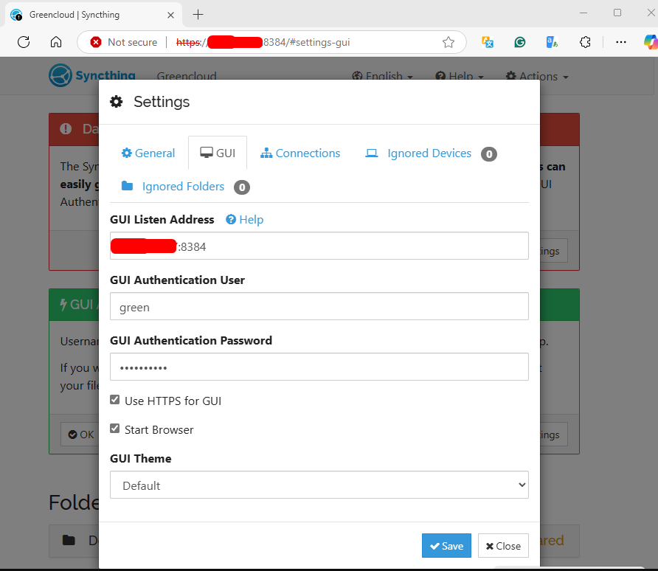Switch to the General settings tab
658x571 pixels.
pyautogui.click(x=148, y=153)
